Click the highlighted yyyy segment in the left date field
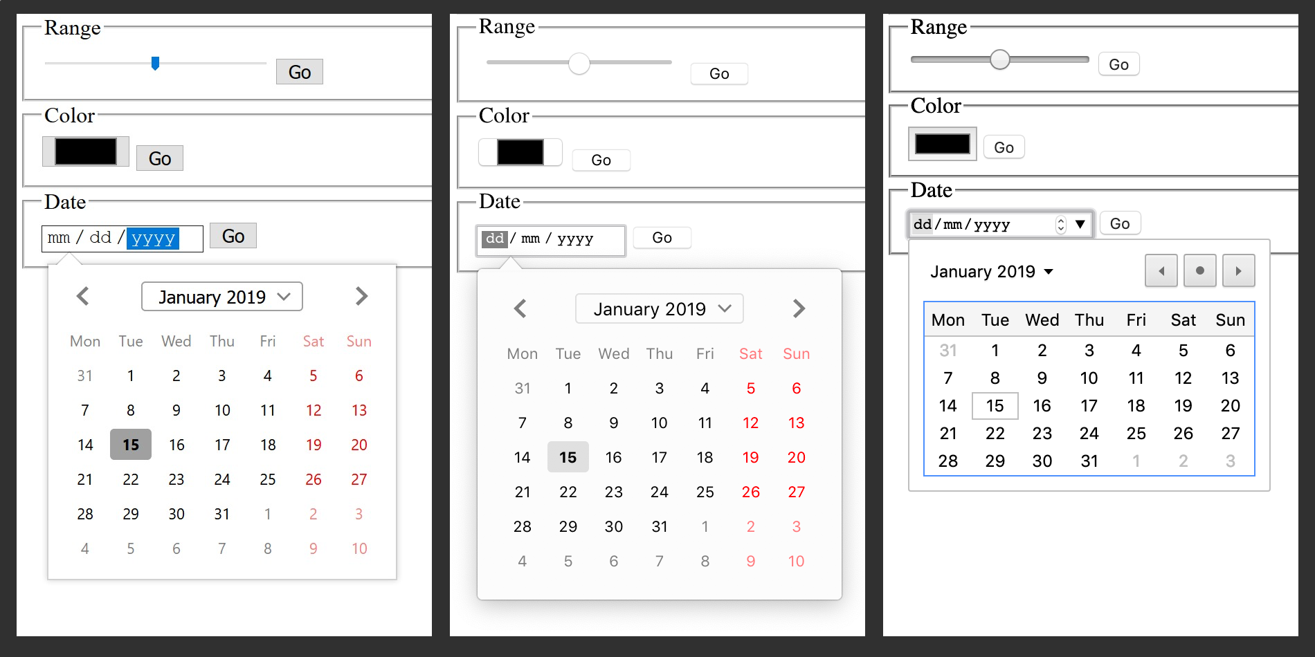Image resolution: width=1315 pixels, height=657 pixels. (x=153, y=239)
